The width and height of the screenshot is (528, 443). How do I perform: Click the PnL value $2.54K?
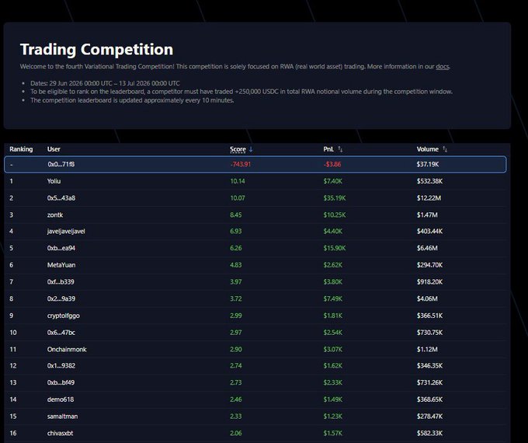tap(332, 333)
